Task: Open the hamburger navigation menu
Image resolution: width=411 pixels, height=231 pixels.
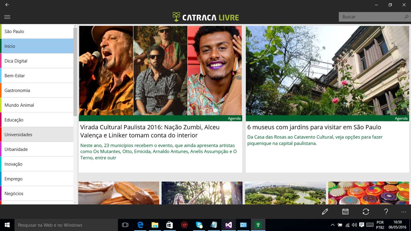Action: click(7, 17)
